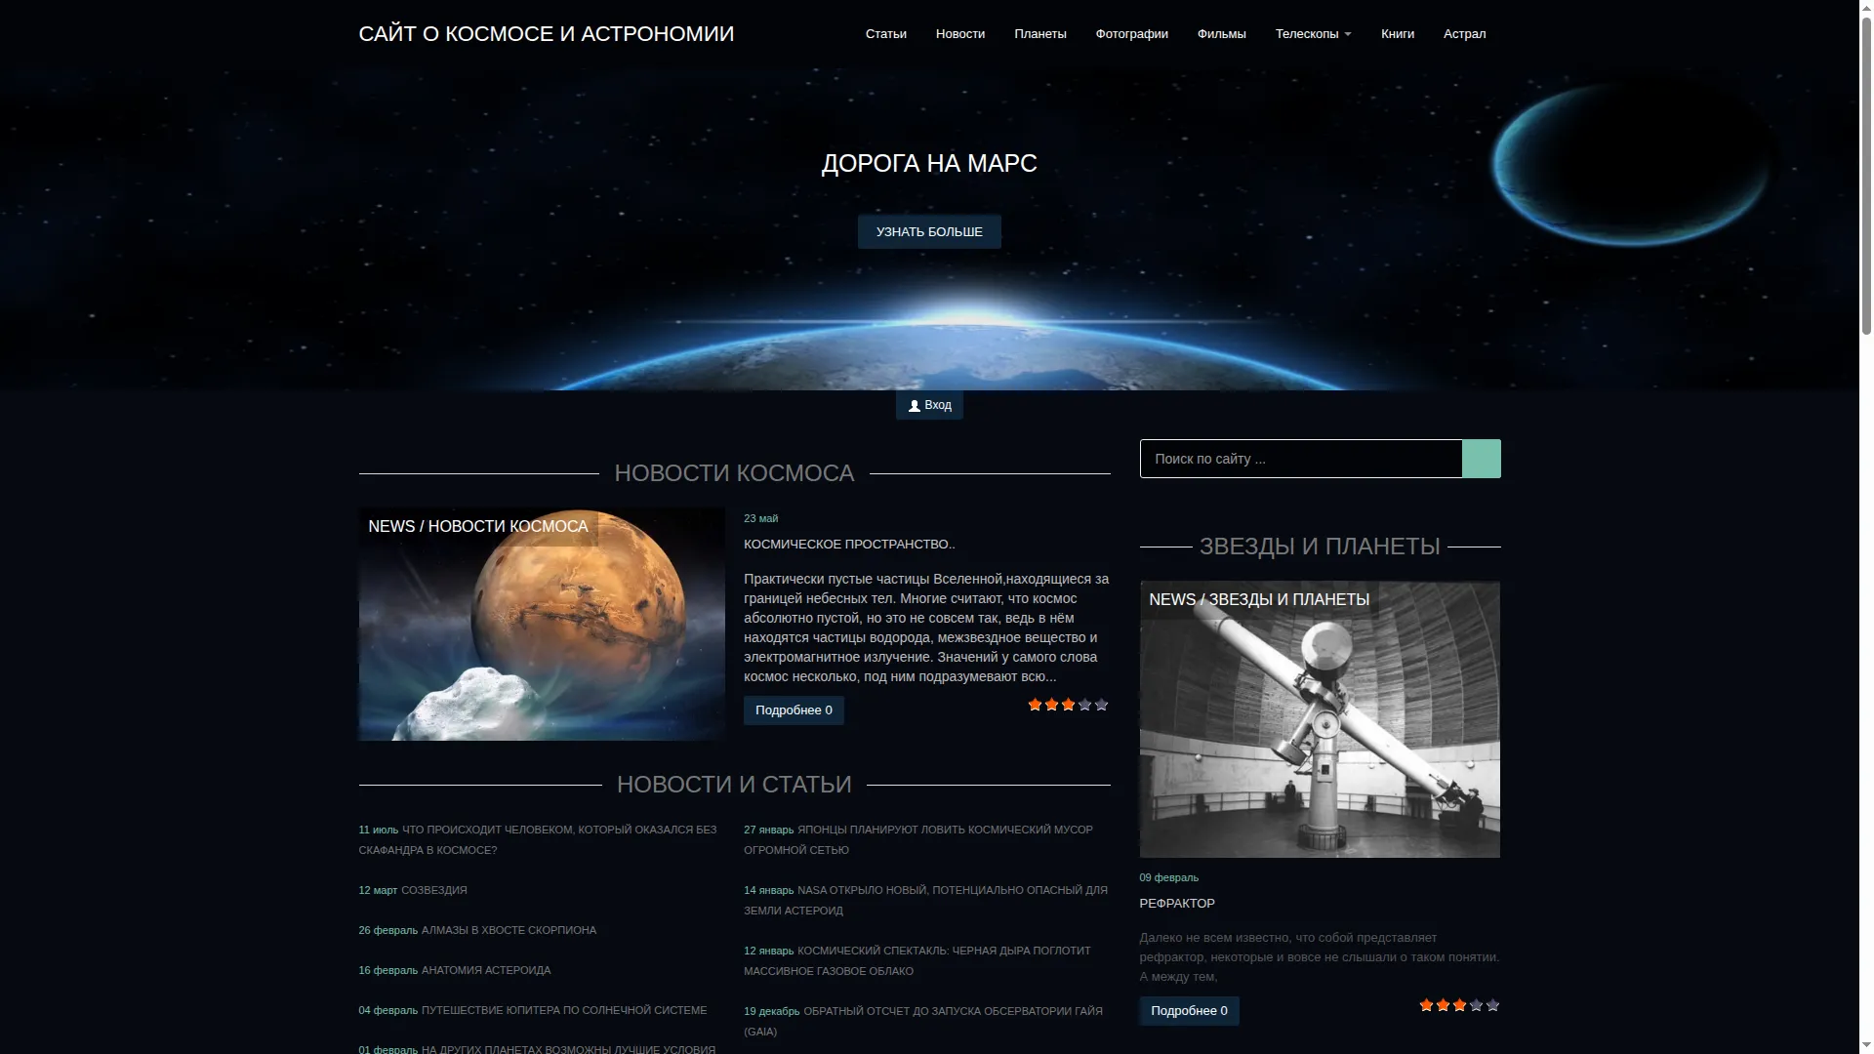
Task: Click the green search submit button
Action: [x=1481, y=459]
